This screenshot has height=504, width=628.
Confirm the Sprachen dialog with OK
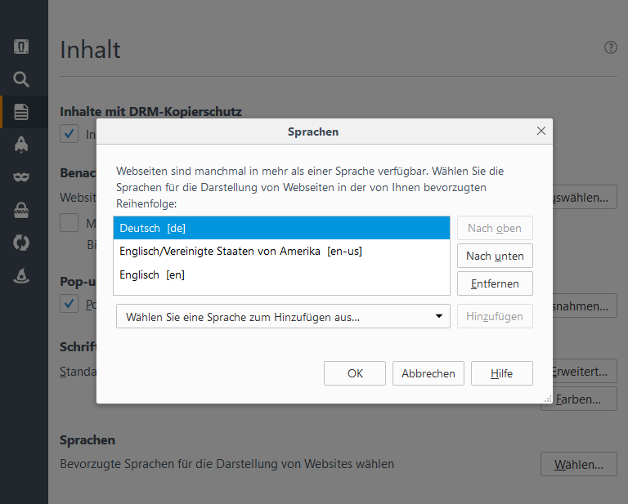pos(355,373)
